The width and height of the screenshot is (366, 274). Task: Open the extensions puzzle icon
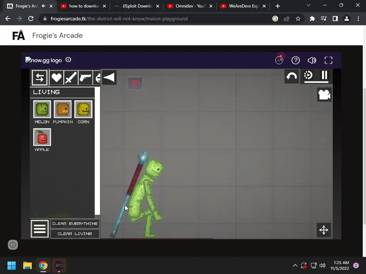point(312,19)
